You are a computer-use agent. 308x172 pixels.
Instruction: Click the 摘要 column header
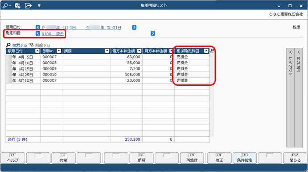[86, 51]
